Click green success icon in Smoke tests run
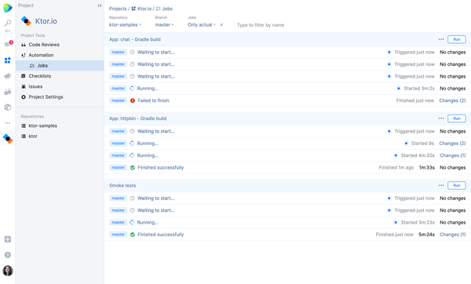This screenshot has height=284, width=471. click(x=133, y=235)
